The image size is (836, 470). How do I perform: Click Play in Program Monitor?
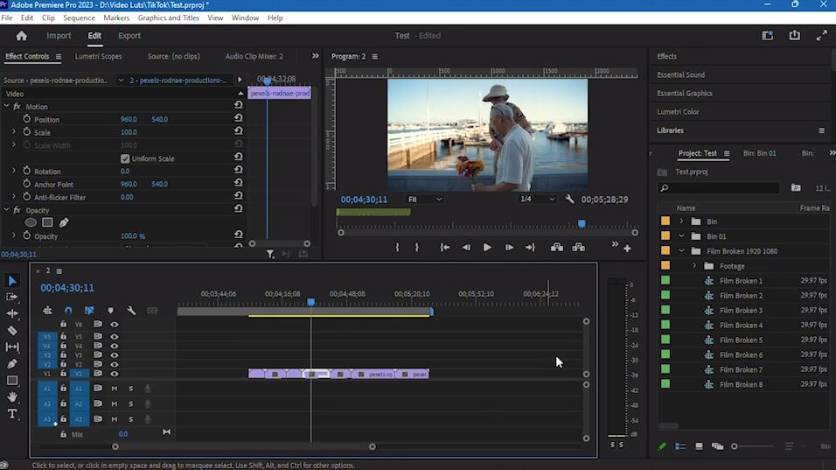pos(487,248)
